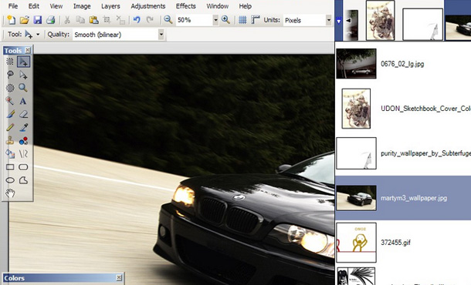Close the Tools panel
This screenshot has height=285, width=471.
pos(28,50)
